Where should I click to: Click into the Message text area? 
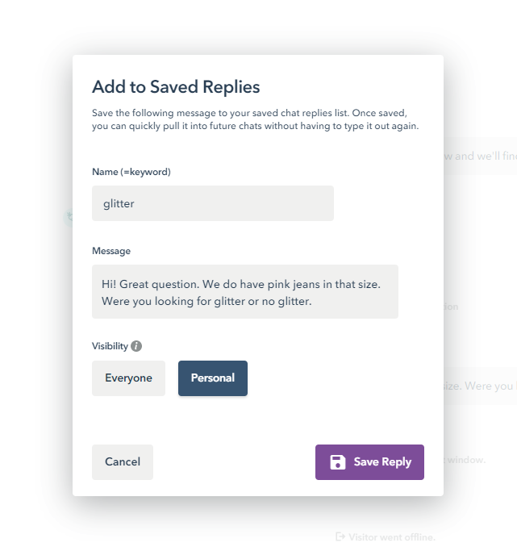tap(245, 292)
